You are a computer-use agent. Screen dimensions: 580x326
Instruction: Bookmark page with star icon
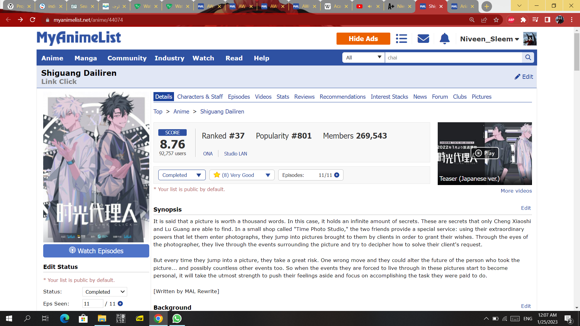496,20
